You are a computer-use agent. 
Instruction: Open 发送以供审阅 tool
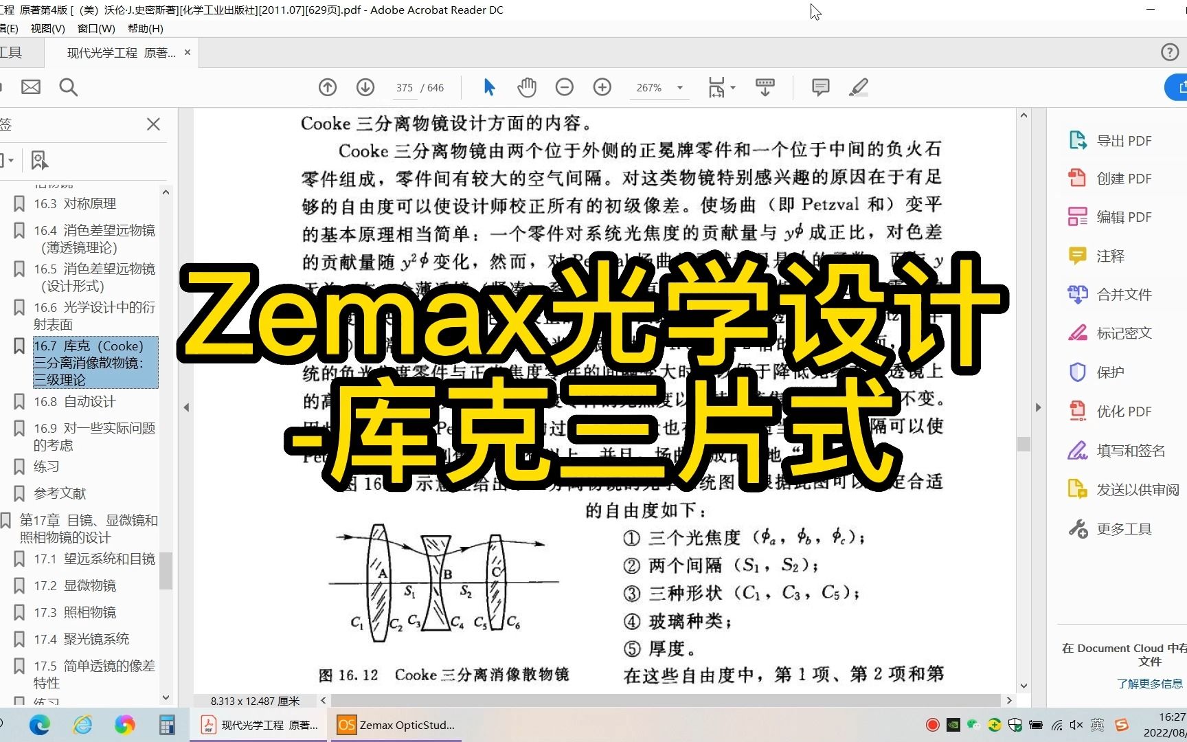(x=1123, y=490)
